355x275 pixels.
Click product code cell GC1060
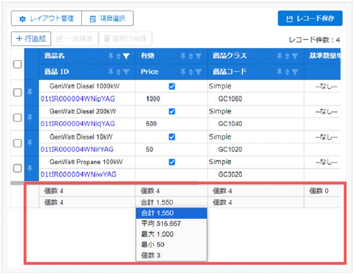tap(256, 99)
